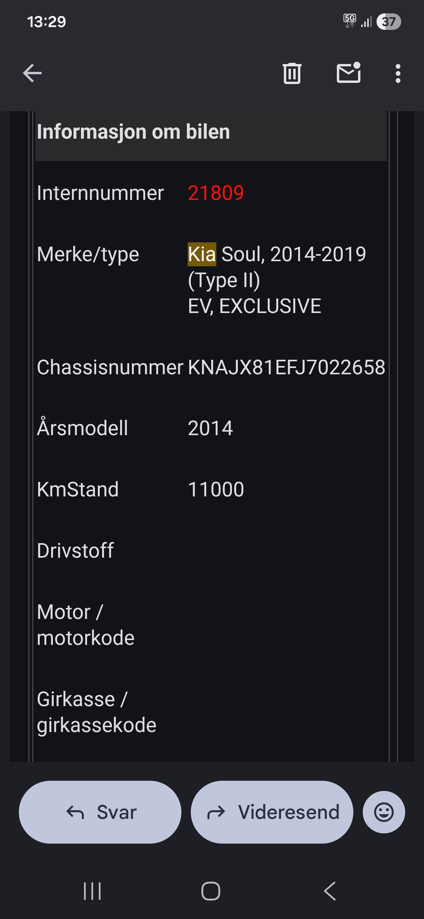Tap the highlighted word Kia
The image size is (424, 919).
pos(202,254)
